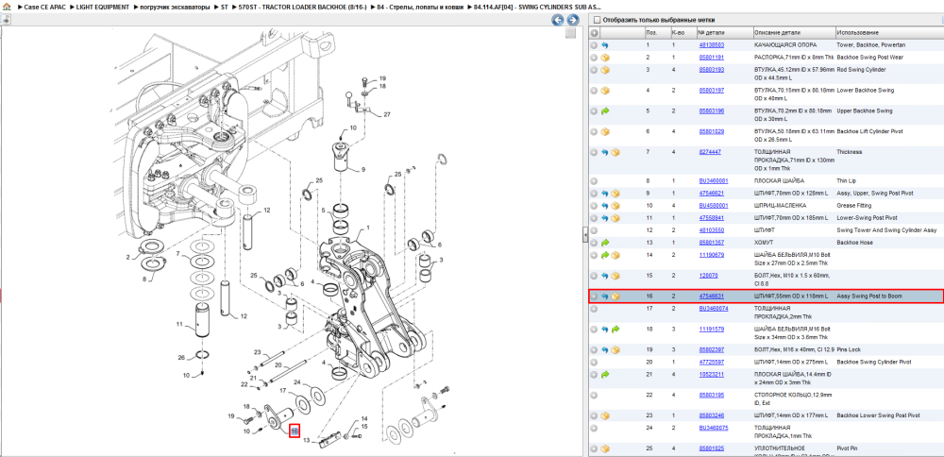
Task: Toggle round selector for part BU3468081
Action: point(594,180)
